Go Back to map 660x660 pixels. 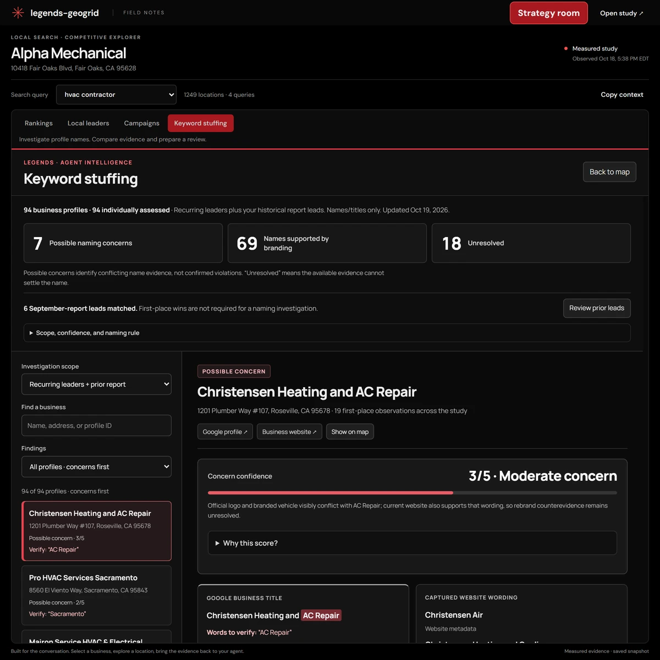(609, 172)
